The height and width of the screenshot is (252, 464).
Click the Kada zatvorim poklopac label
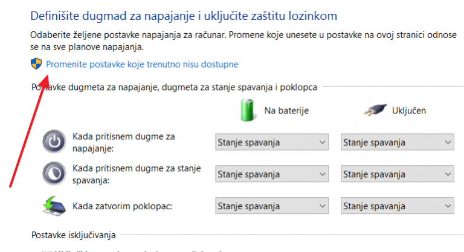[122, 206]
